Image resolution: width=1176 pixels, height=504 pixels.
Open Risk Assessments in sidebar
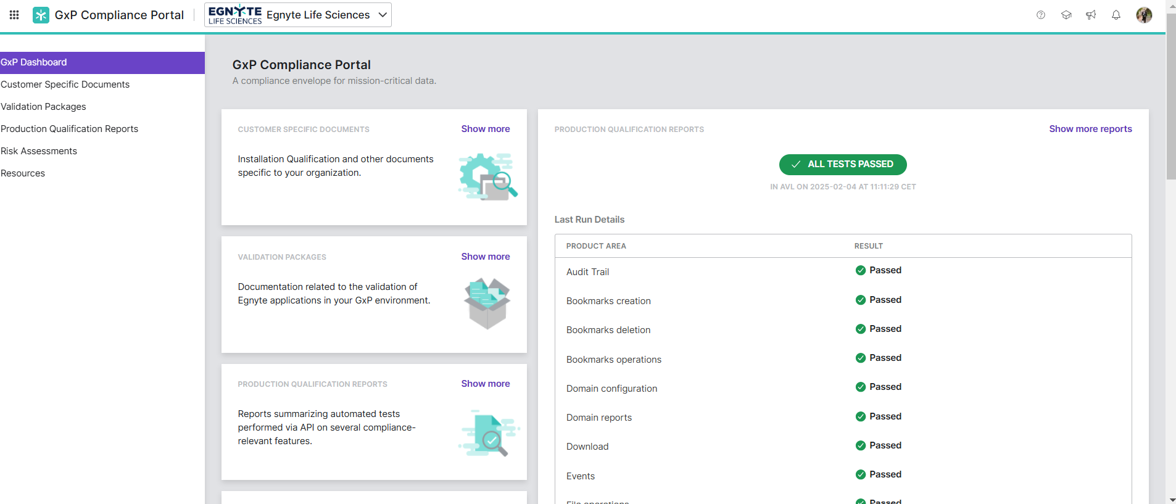(x=39, y=151)
